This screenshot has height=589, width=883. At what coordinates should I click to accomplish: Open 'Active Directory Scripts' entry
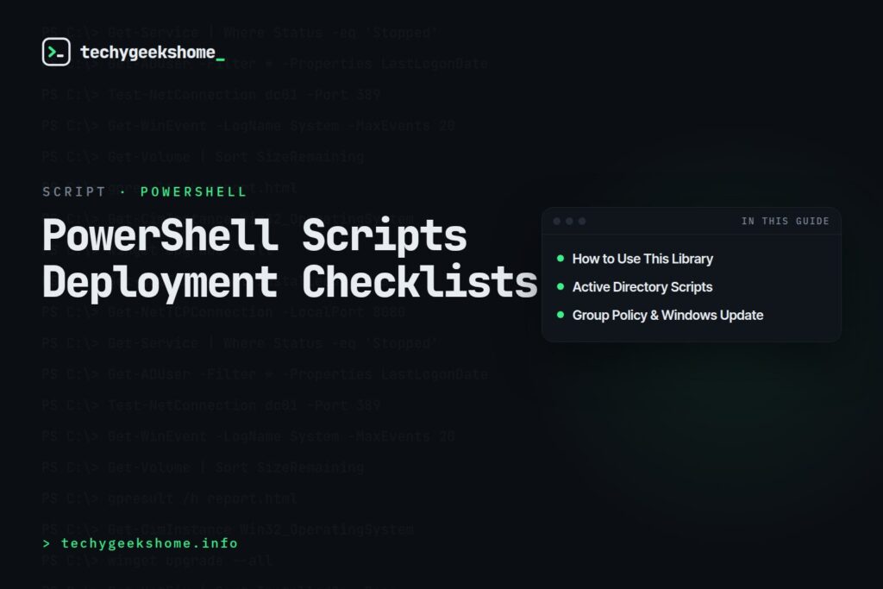(642, 286)
